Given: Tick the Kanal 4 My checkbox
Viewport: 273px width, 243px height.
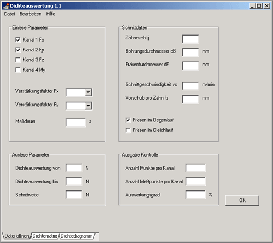Looking at the screenshot, I should 18,70.
